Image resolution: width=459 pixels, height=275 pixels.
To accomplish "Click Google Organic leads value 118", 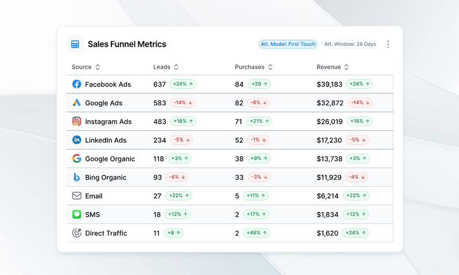I will [159, 159].
